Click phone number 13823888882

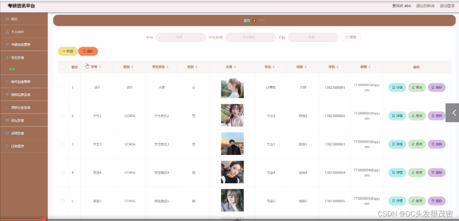tap(335, 116)
